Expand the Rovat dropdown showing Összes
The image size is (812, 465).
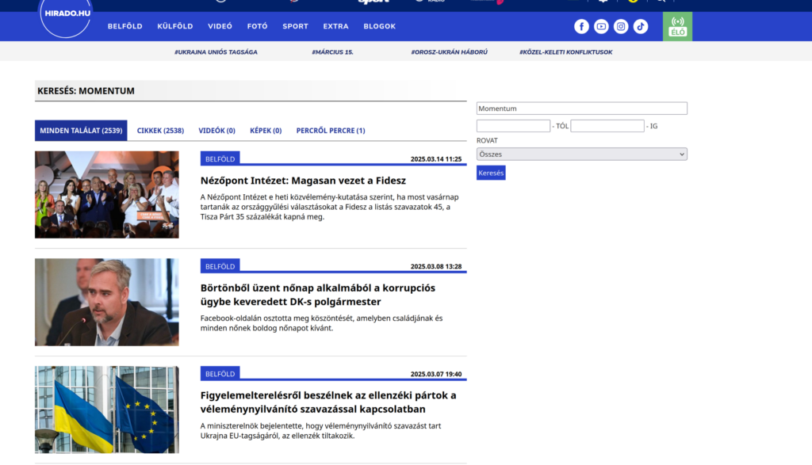tap(581, 154)
